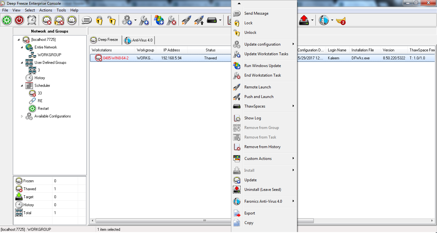This screenshot has width=437, height=233.
Task: Click the Run Windows Update toolbar icon
Action: click(159, 20)
